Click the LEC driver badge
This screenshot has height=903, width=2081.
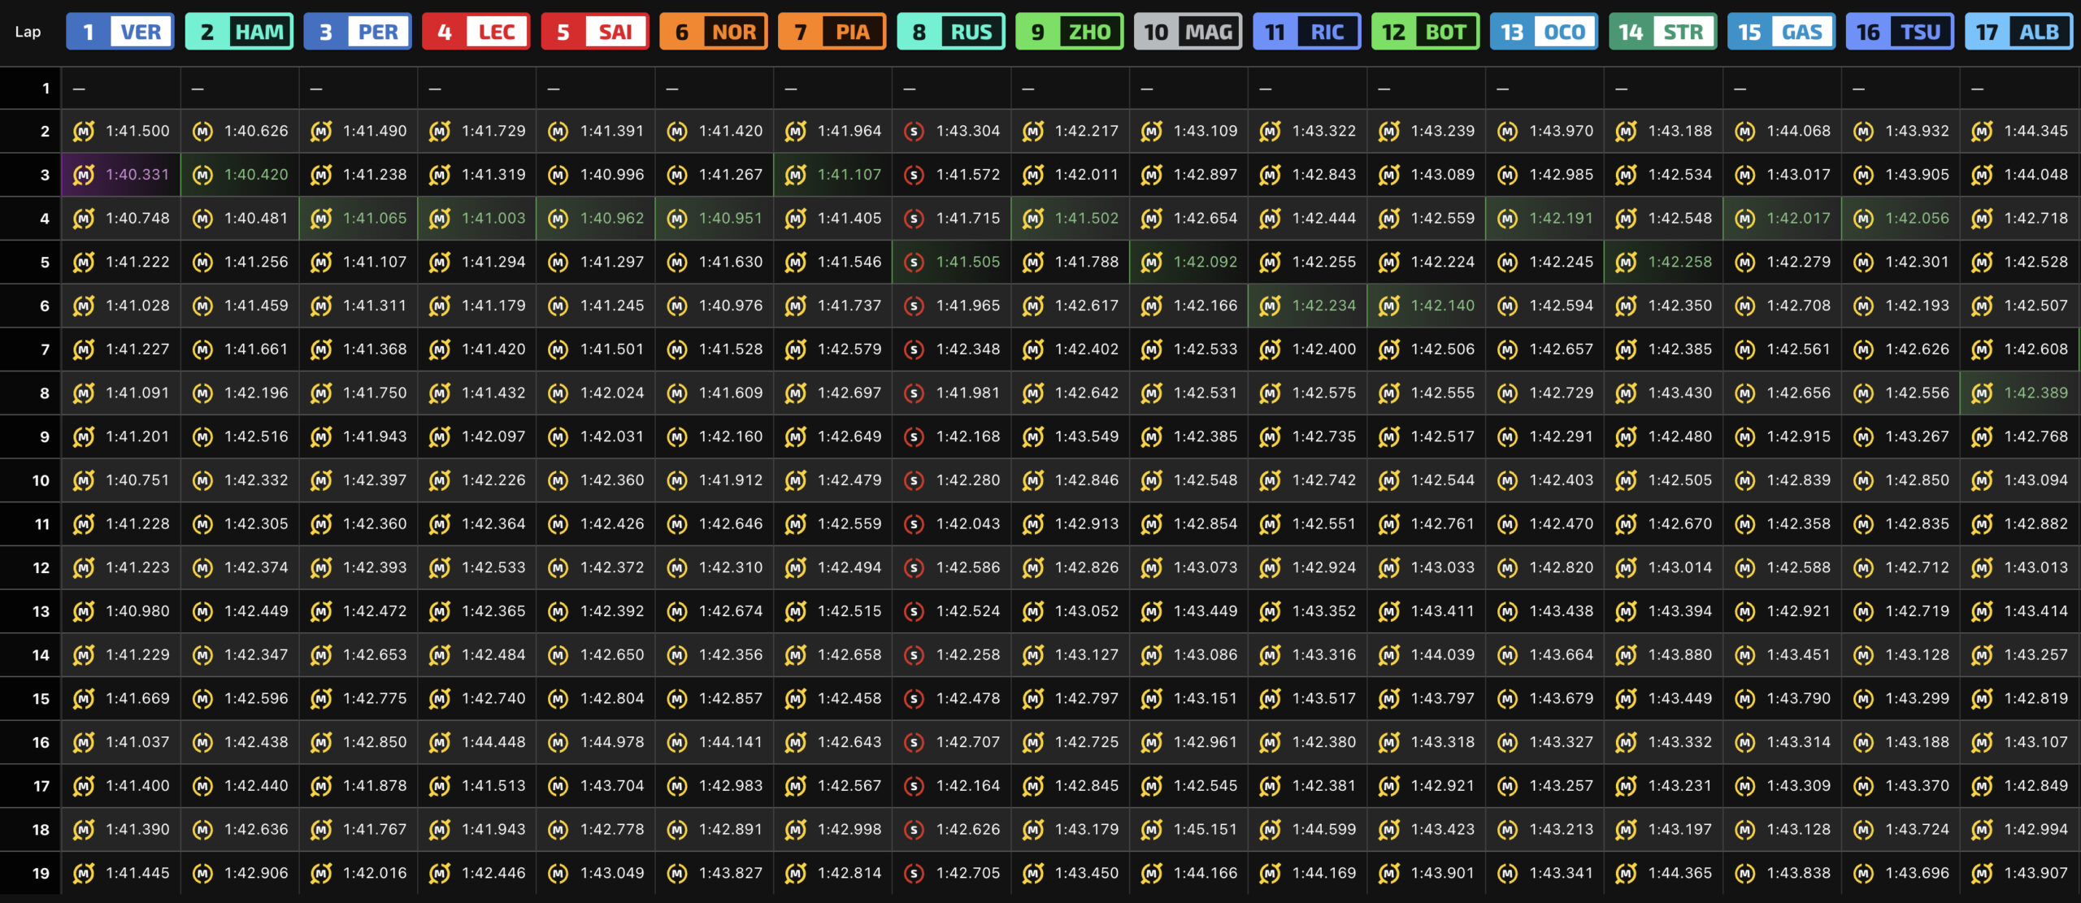(476, 33)
